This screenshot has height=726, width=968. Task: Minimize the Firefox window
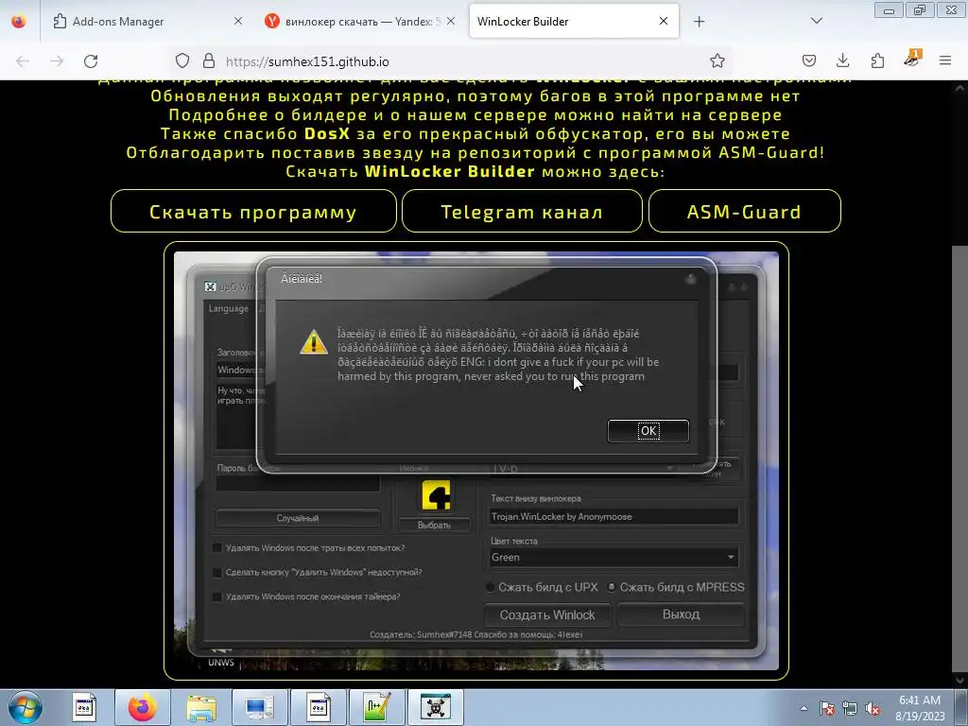point(889,10)
